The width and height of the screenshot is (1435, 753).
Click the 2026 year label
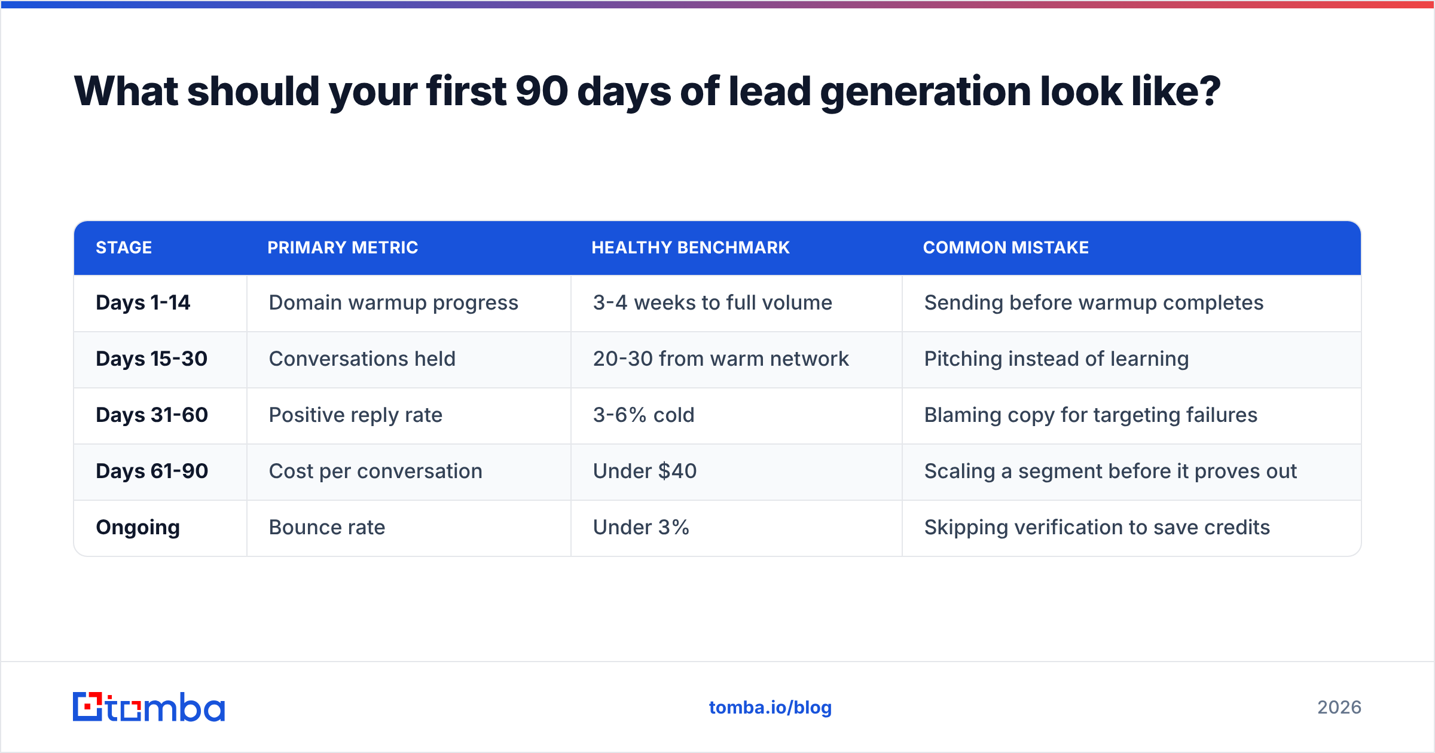1339,708
